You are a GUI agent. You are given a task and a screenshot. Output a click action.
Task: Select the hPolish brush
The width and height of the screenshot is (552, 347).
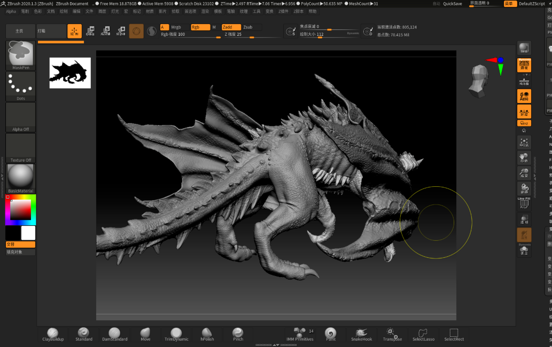[x=207, y=334]
